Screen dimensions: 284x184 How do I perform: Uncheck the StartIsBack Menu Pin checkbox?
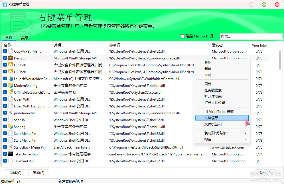[5, 147]
